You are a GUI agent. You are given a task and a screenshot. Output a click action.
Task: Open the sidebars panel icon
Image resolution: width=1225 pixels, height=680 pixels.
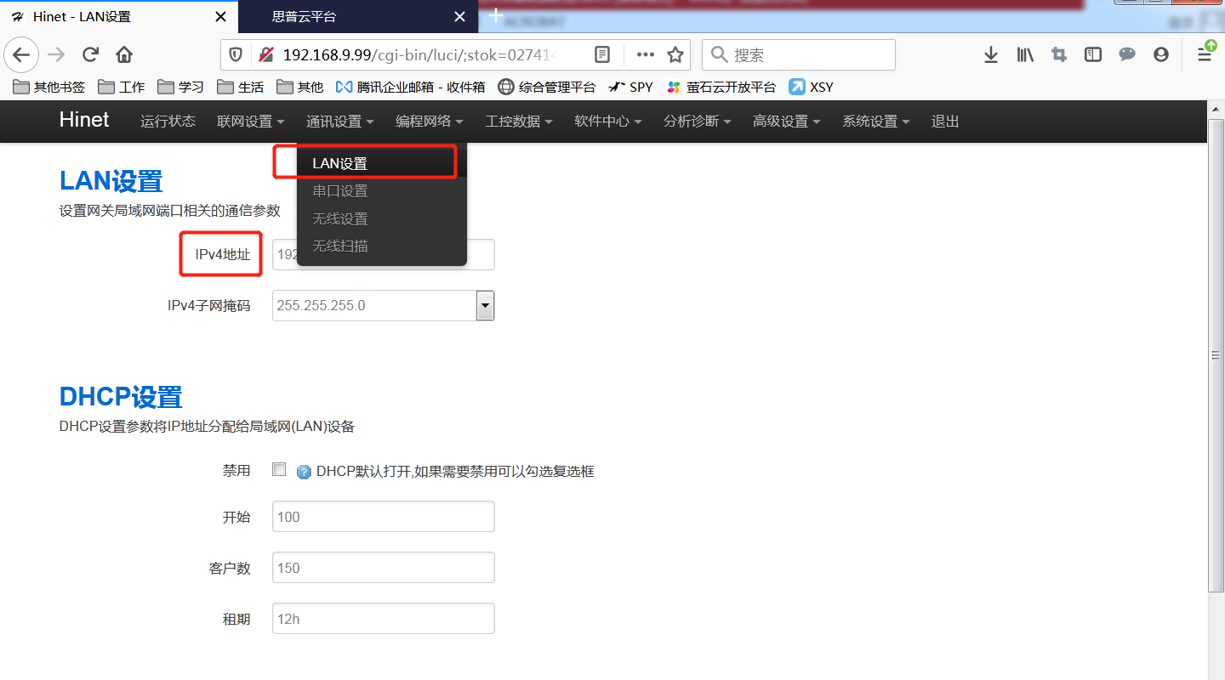[x=1092, y=54]
